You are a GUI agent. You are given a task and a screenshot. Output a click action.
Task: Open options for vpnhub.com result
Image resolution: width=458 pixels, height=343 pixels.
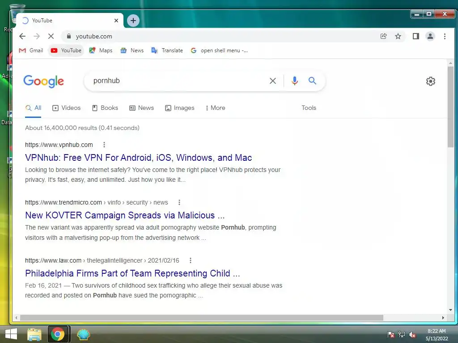pyautogui.click(x=104, y=145)
